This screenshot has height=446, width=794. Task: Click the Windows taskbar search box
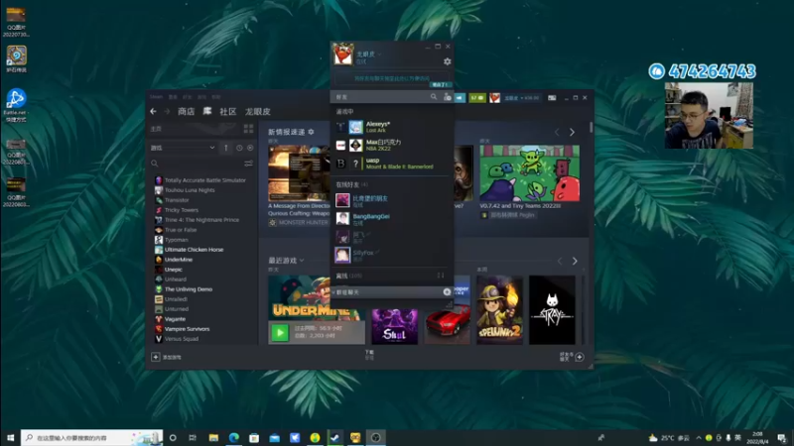pyautogui.click(x=91, y=437)
